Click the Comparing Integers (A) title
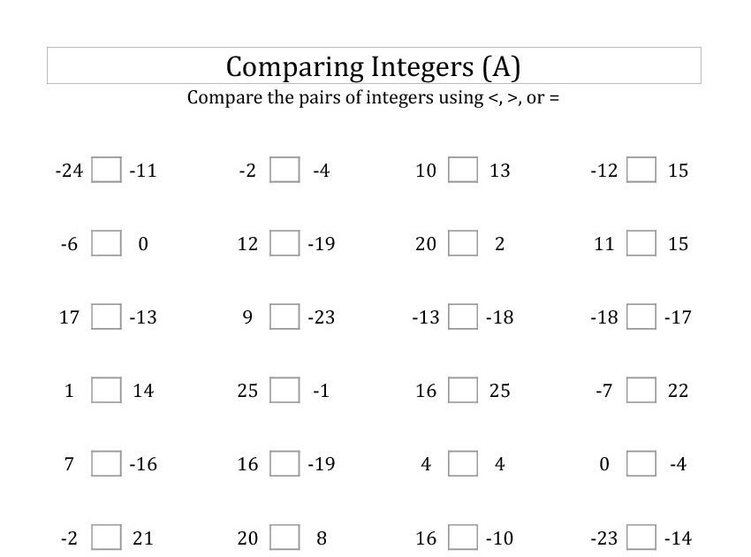 click(373, 66)
